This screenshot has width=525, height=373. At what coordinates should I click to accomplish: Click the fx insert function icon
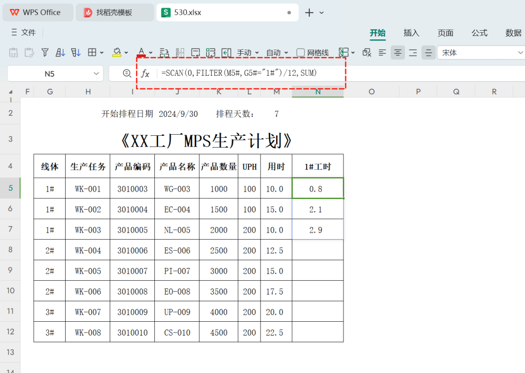[145, 73]
